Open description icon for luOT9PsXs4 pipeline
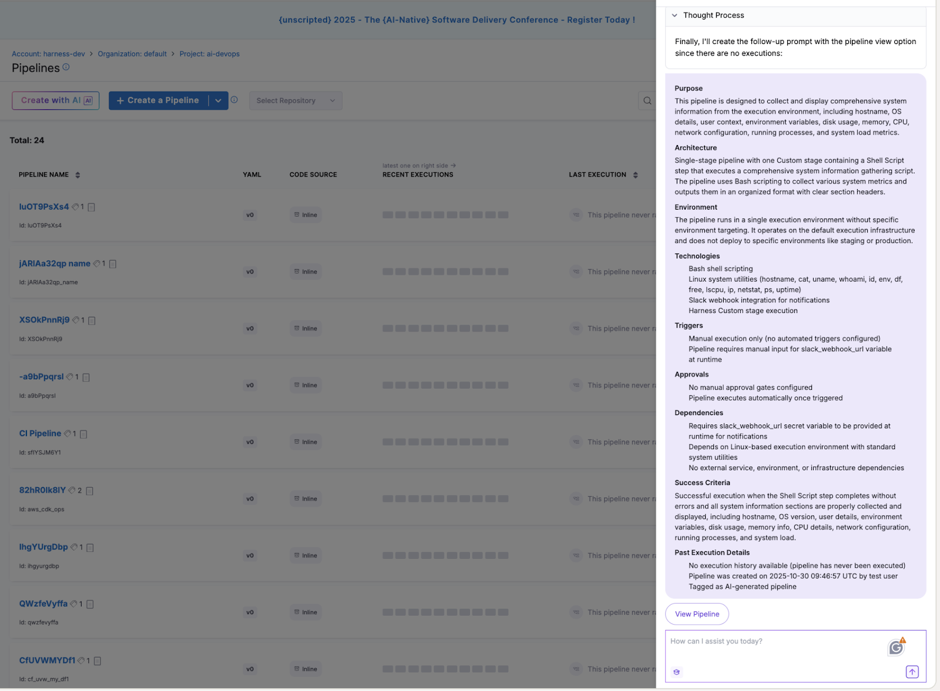Image resolution: width=940 pixels, height=691 pixels. point(91,207)
